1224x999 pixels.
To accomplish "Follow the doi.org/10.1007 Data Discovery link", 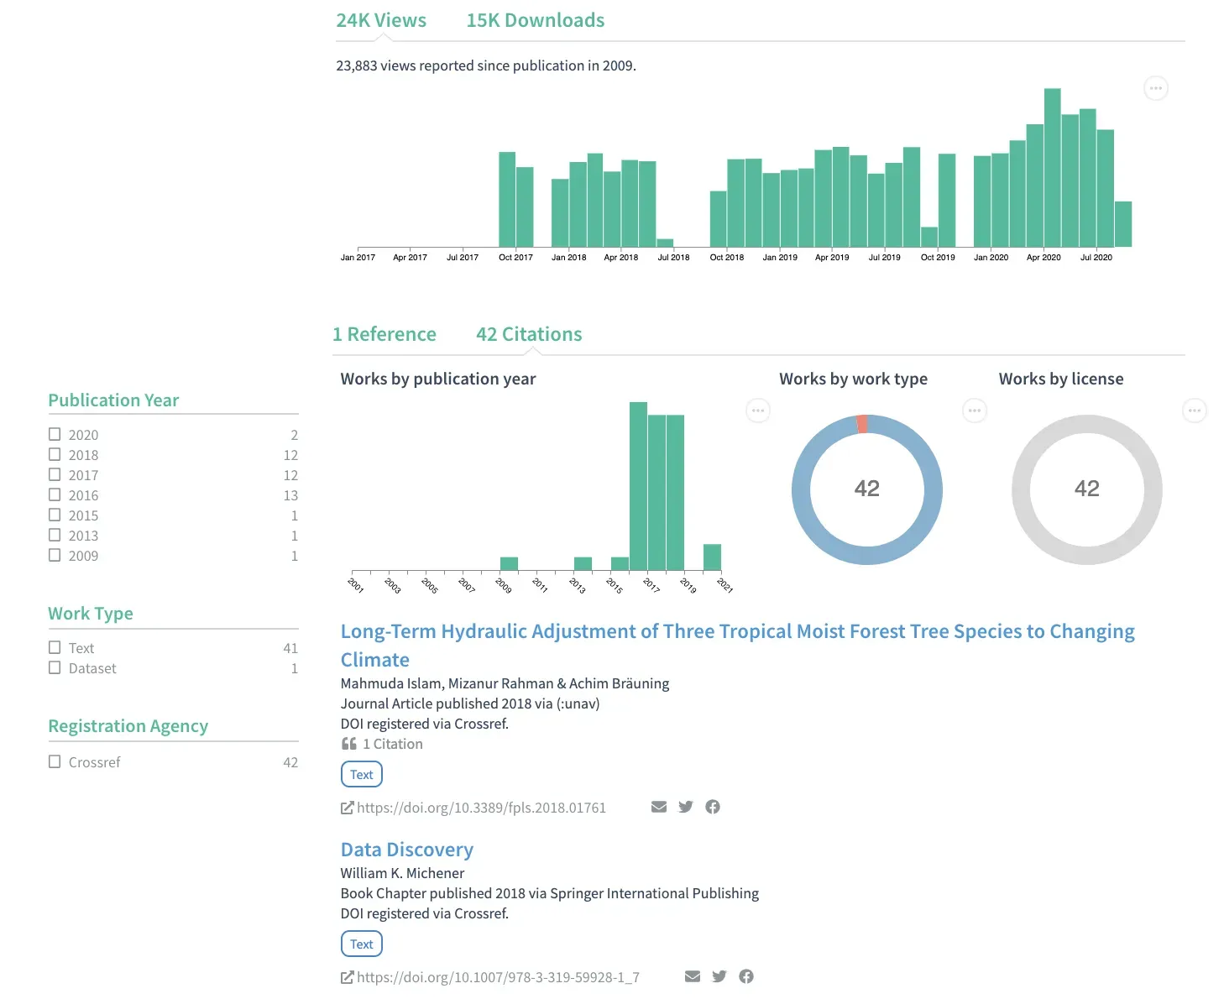I will [497, 977].
